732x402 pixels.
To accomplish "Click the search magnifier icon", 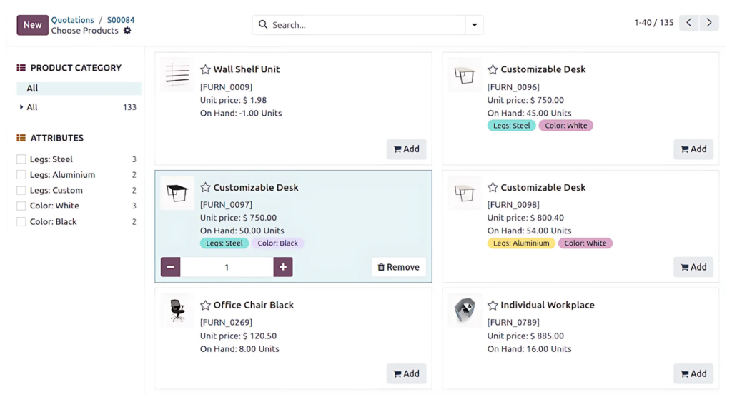I will pos(263,24).
